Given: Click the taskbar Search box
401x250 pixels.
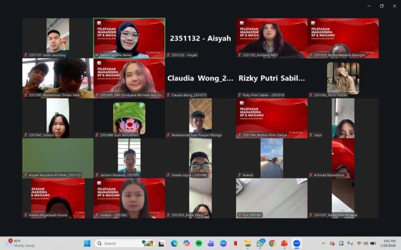Looking at the screenshot, I should [x=125, y=243].
